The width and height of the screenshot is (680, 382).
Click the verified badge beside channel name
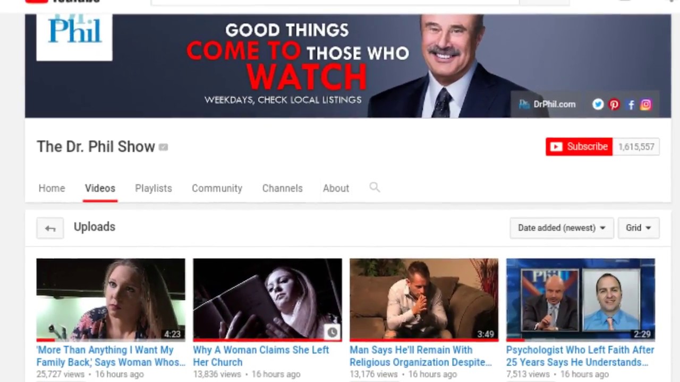click(x=163, y=147)
